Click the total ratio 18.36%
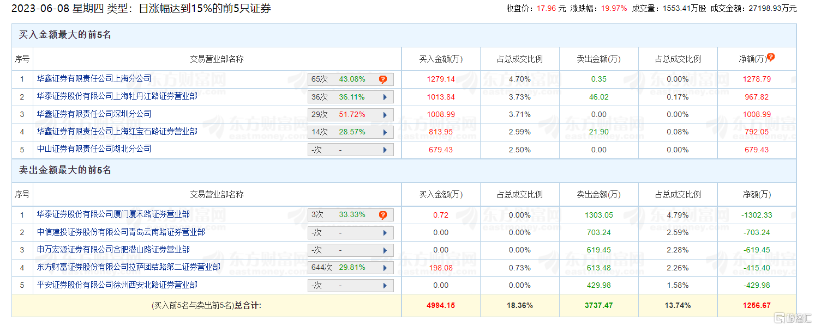 [x=519, y=305]
